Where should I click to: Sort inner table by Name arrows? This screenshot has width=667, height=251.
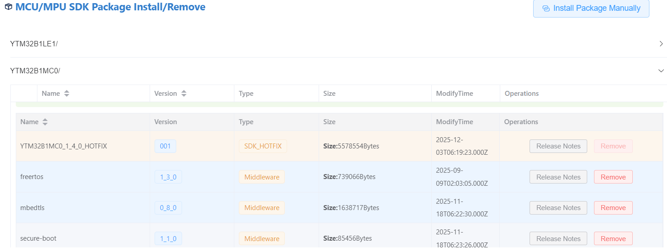click(45, 122)
